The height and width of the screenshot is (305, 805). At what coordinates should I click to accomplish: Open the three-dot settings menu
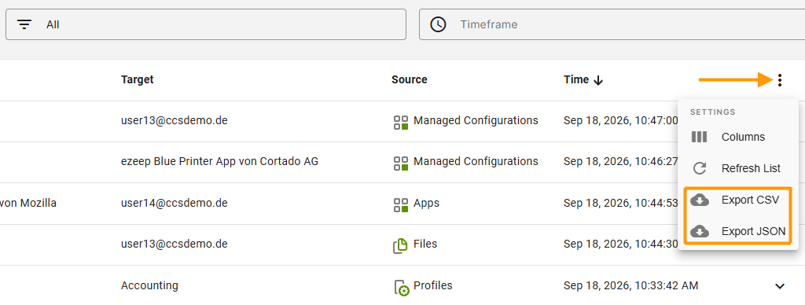(x=779, y=79)
